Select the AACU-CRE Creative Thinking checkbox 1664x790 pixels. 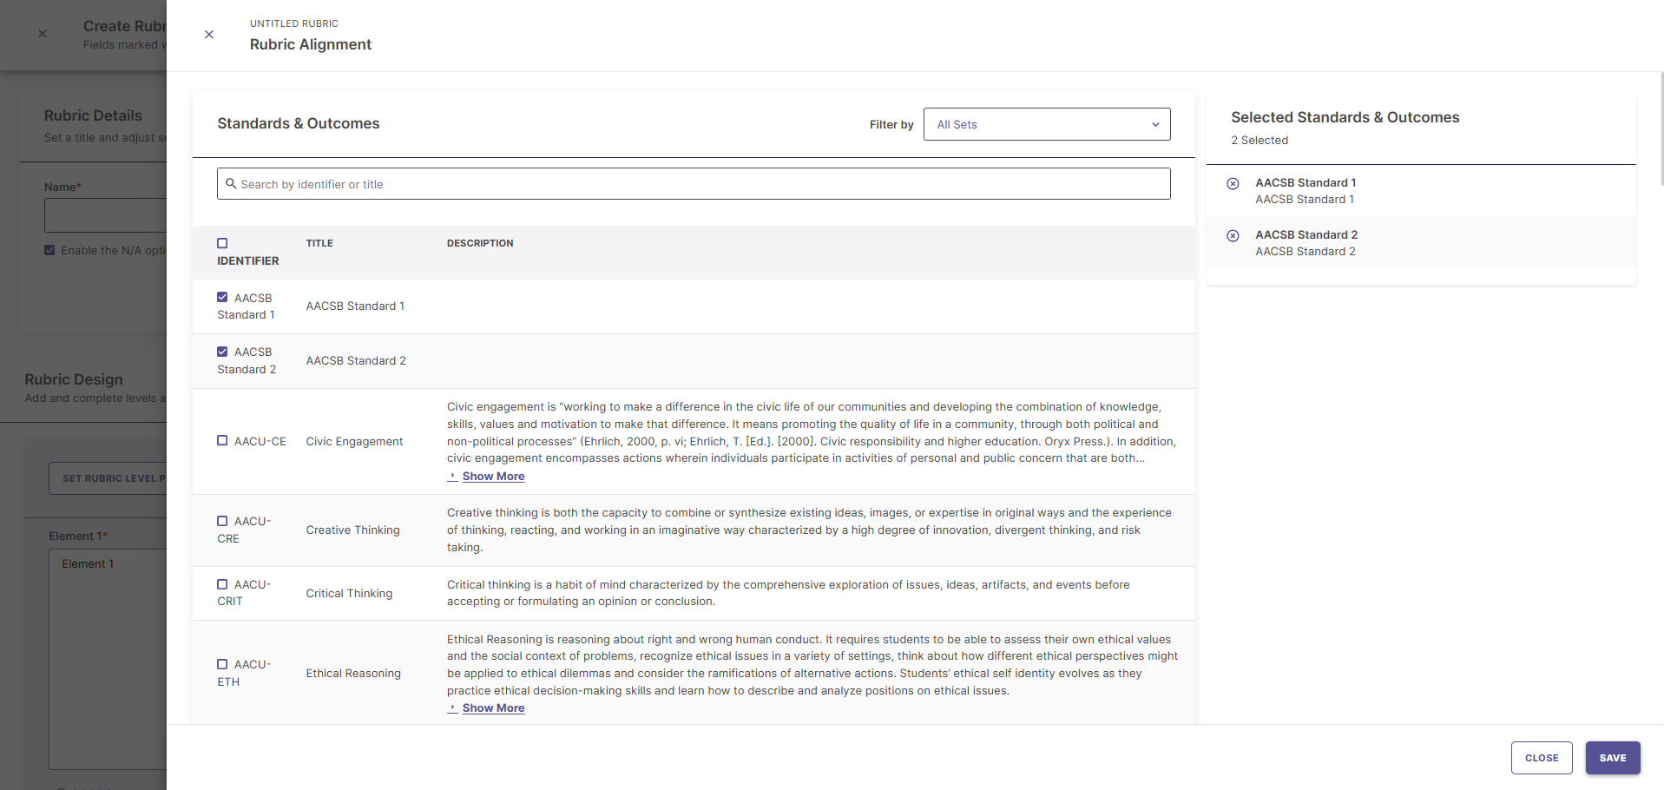(222, 521)
